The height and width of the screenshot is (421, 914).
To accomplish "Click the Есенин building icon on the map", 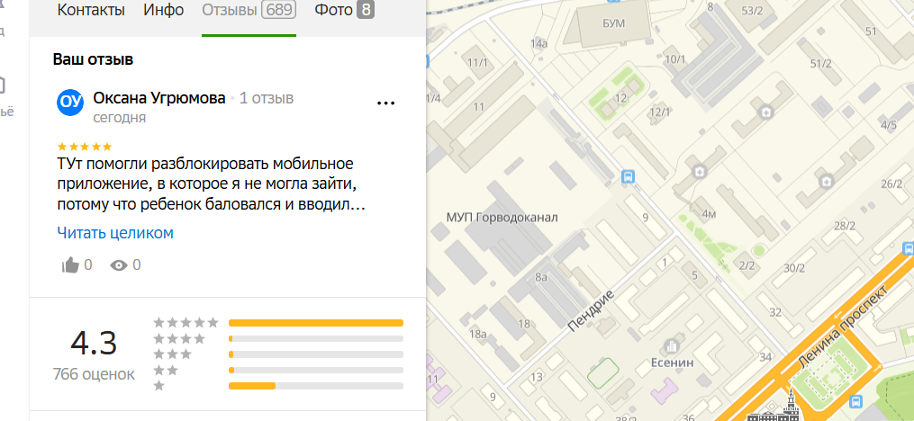I will (672, 345).
